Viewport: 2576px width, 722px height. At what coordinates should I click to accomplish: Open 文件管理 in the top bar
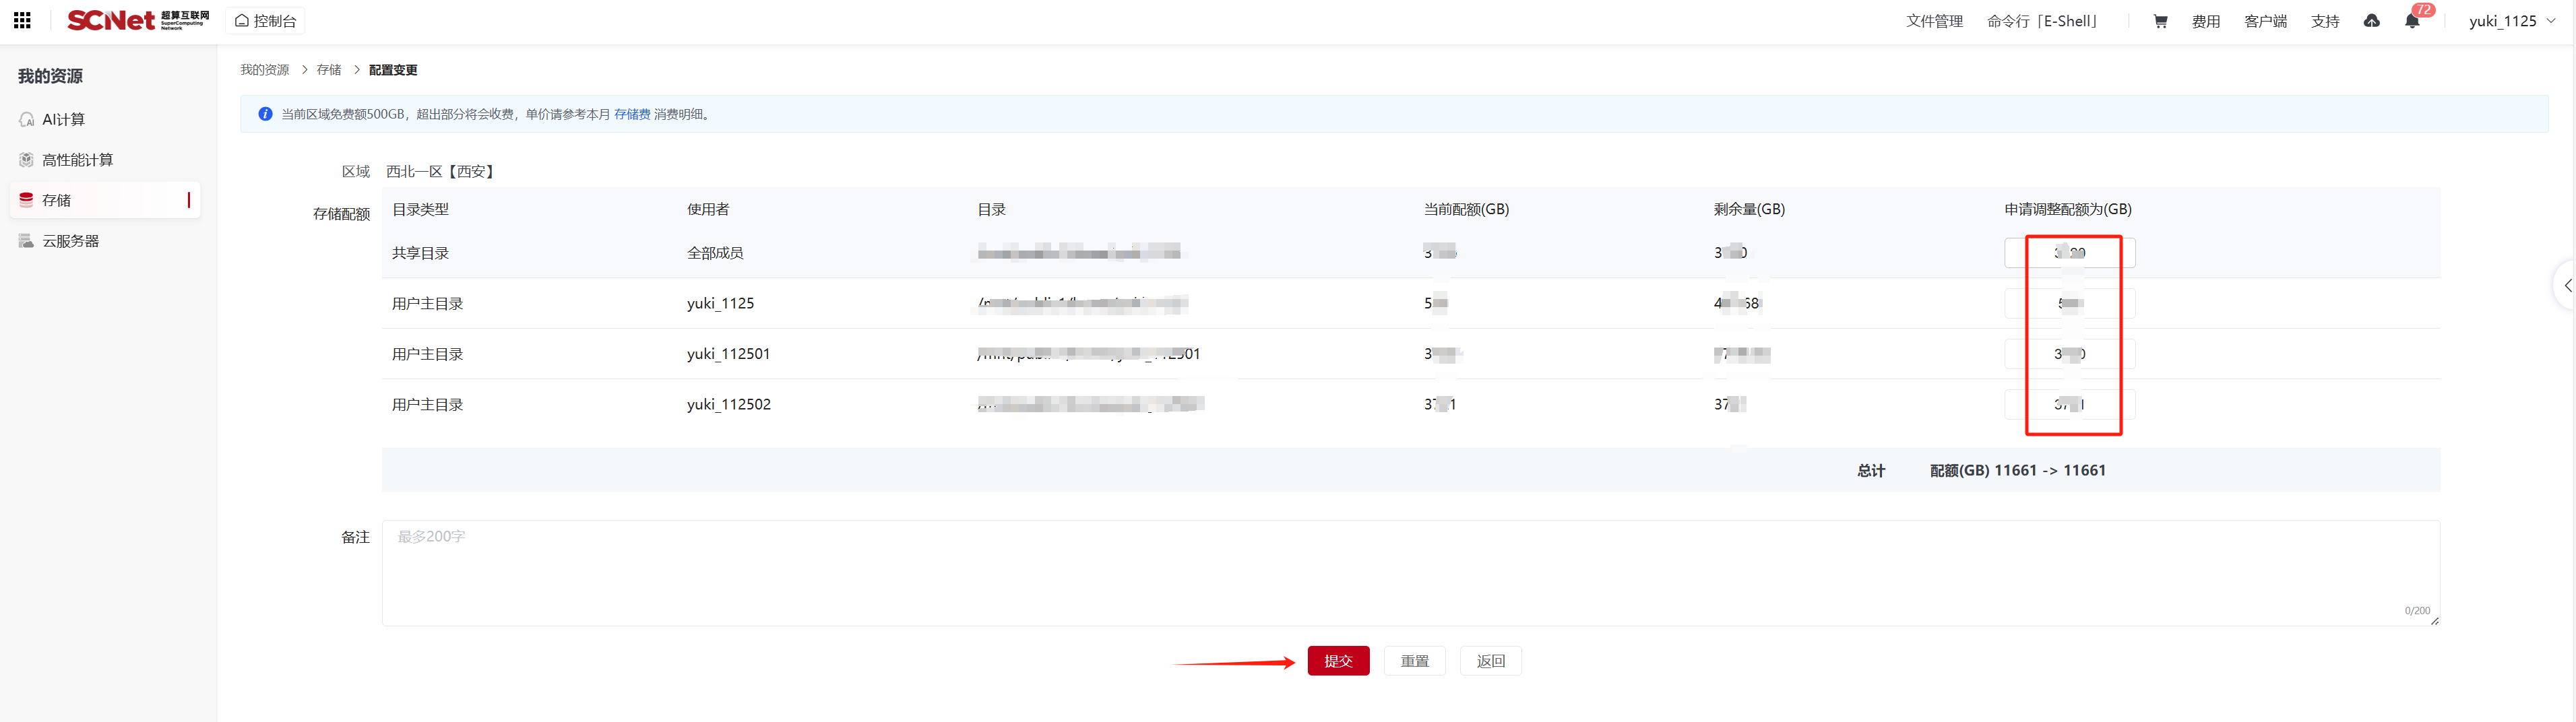pos(1934,21)
